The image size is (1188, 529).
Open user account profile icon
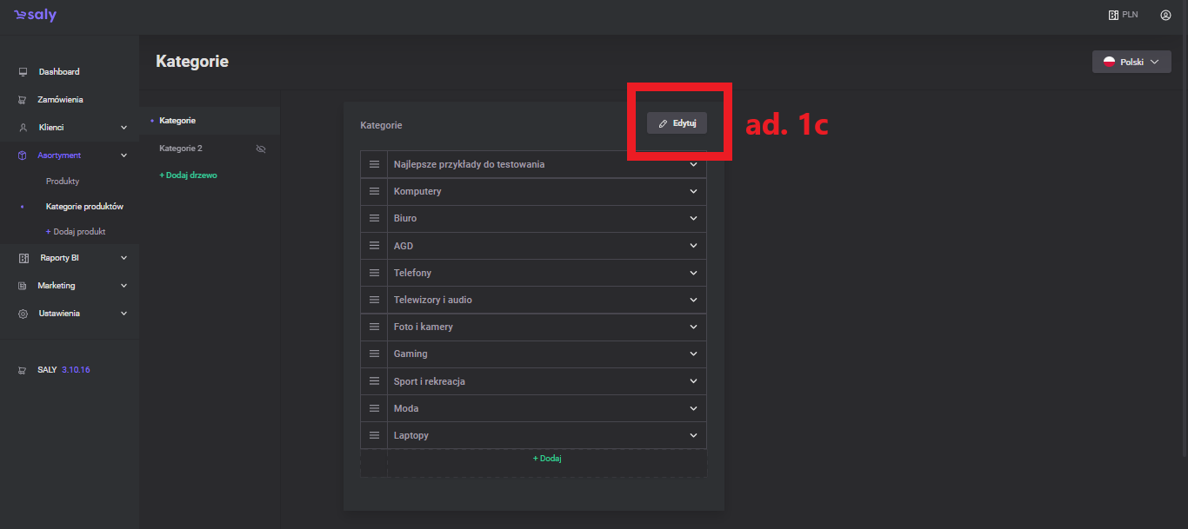pos(1165,15)
